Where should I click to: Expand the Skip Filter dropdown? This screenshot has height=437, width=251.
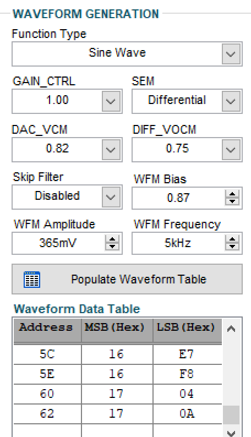[x=111, y=197]
